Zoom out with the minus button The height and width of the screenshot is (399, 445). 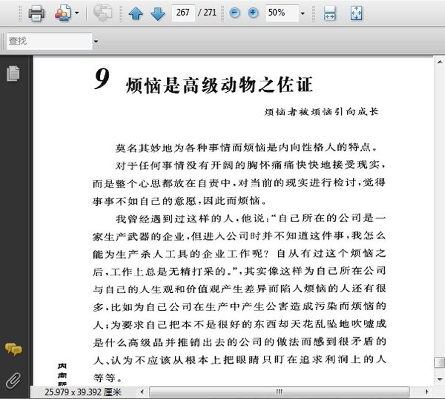tap(234, 13)
